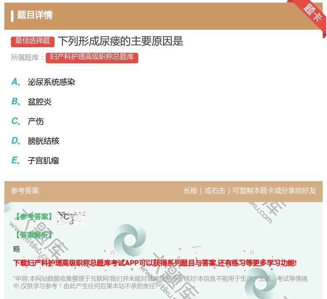Click the question text 下列形成尿瘘的主要原因是
Viewport: 327px width, 299px height.
click(x=120, y=41)
